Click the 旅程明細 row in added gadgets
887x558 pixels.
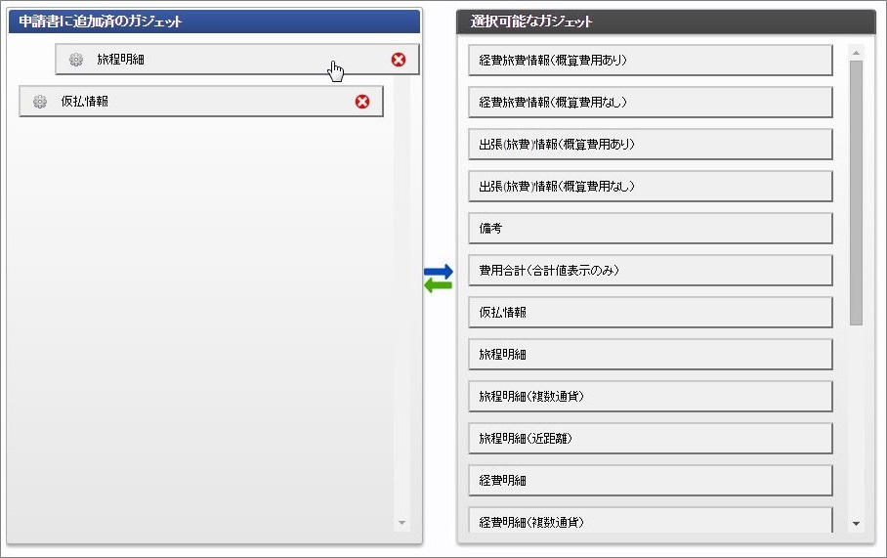pyautogui.click(x=237, y=60)
